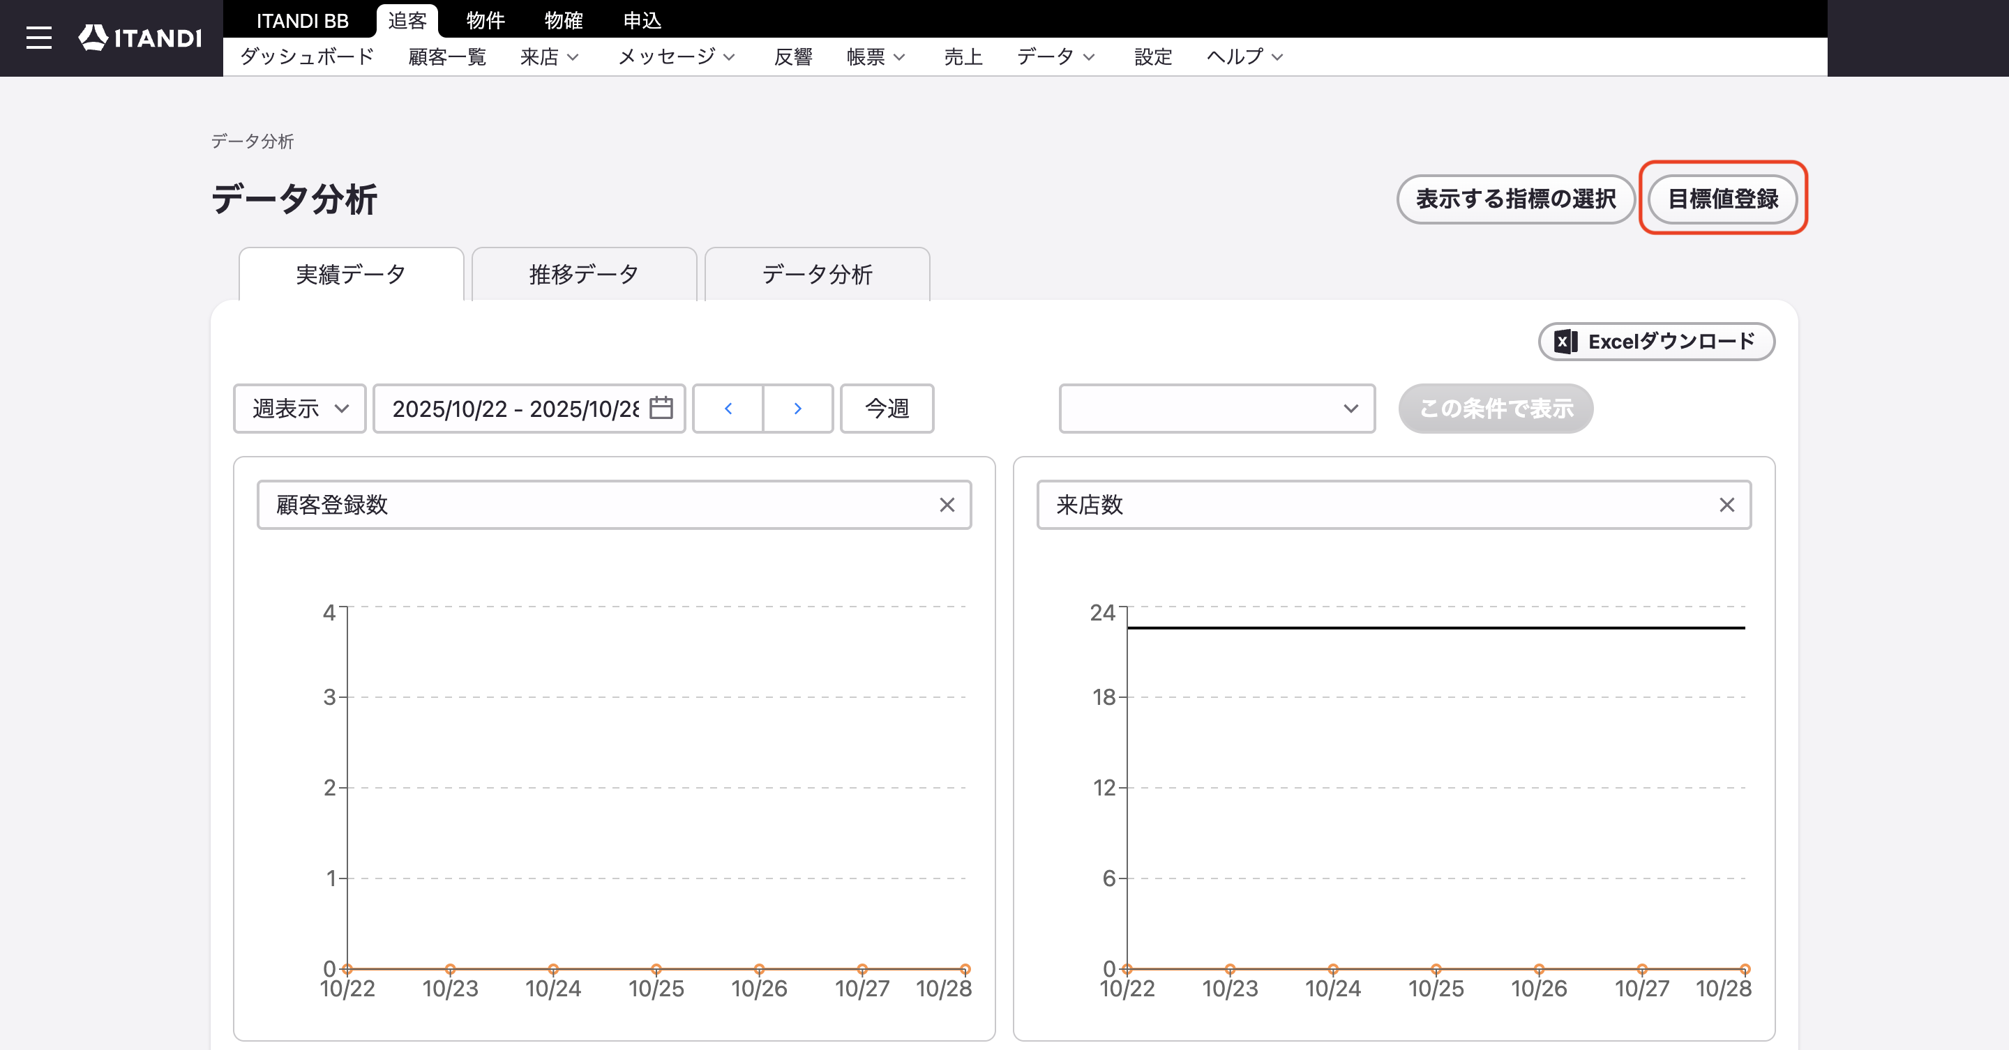Select the 実績データ tab
This screenshot has height=1050, width=2009.
351,275
